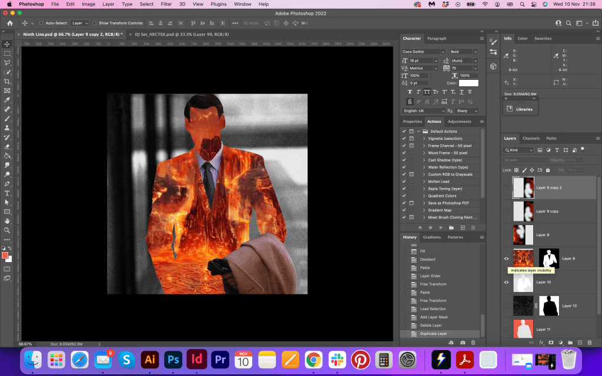The height and width of the screenshot is (376, 602).
Task: Open the Filter menu in the menu bar
Action: tap(166, 4)
